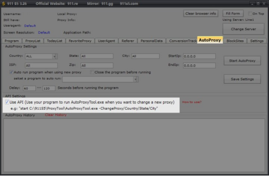Start AutoProxy with the button
The height and width of the screenshot is (176, 269).
242,61
